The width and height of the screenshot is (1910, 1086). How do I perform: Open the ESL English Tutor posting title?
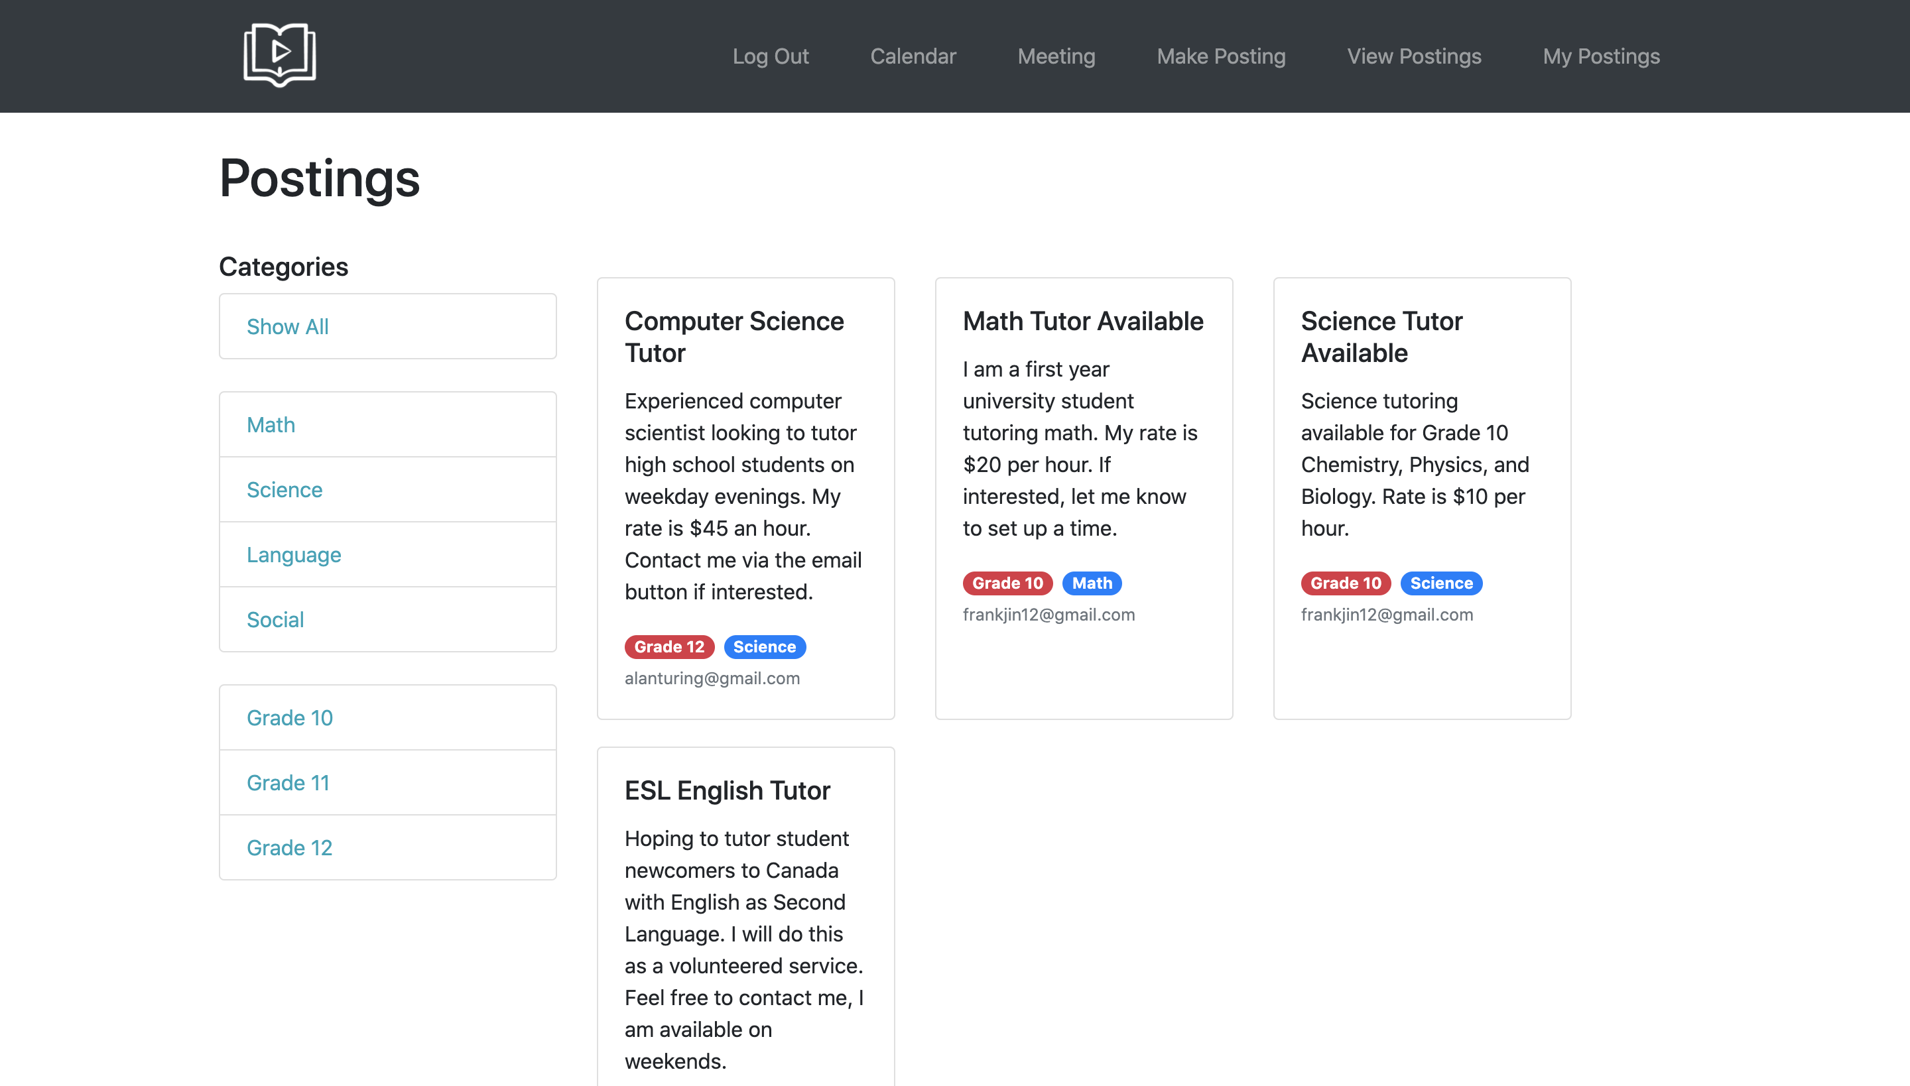click(727, 790)
